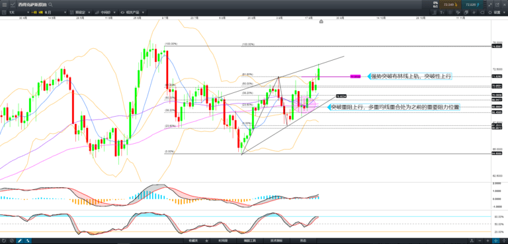The image size is (508, 244).
Task: Open the 画图工具 drawing tools tab
Action: point(250,241)
